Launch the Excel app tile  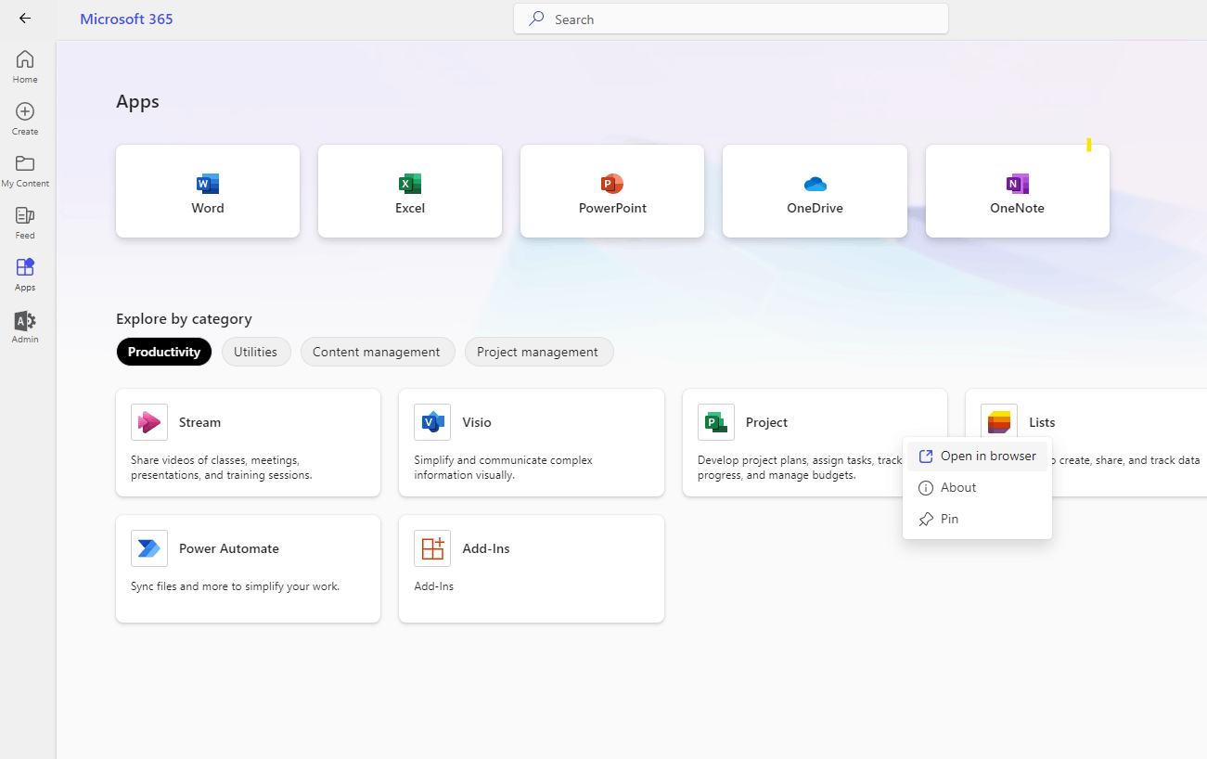[410, 191]
